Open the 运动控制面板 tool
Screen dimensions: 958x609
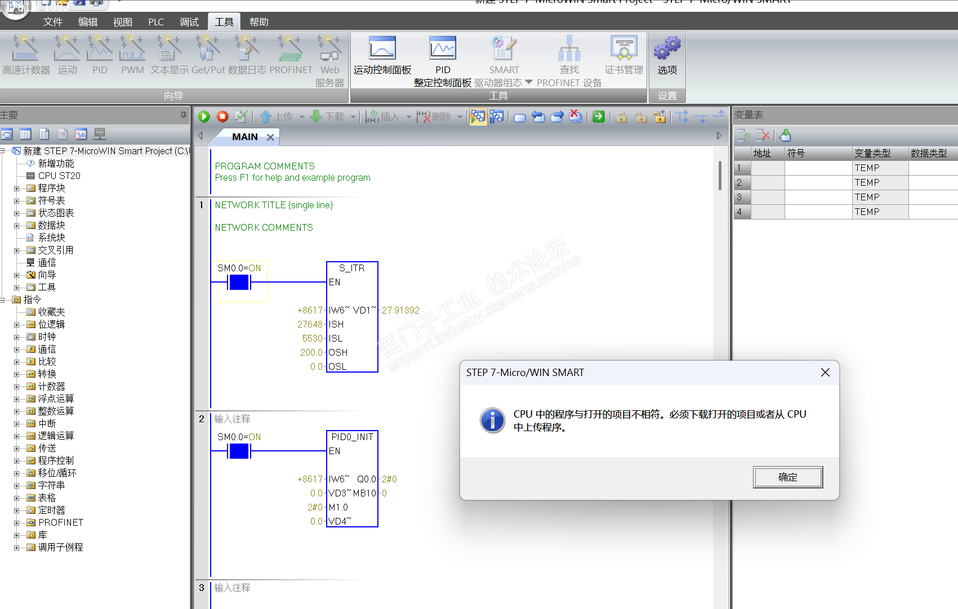click(382, 56)
